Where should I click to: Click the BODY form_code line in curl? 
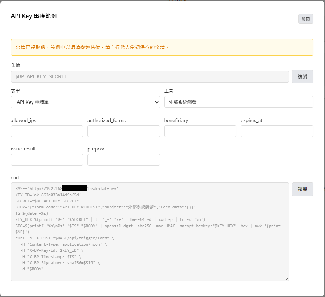[x=106, y=207]
